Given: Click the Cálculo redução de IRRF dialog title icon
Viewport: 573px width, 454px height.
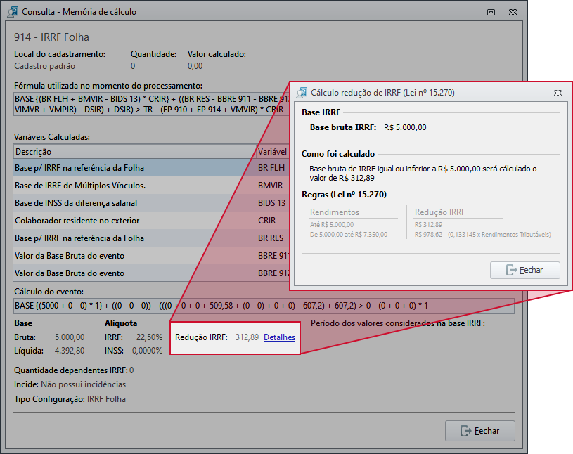Looking at the screenshot, I should (302, 93).
